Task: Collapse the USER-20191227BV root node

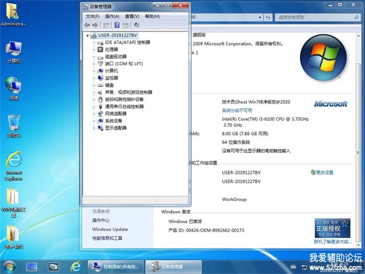Action: click(x=88, y=36)
